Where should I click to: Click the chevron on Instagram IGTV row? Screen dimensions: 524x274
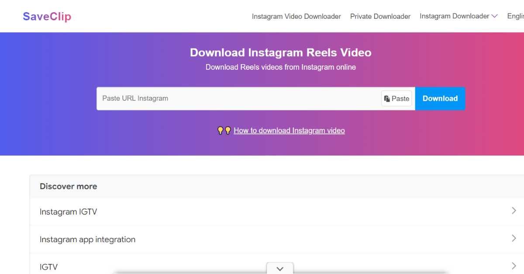pyautogui.click(x=514, y=211)
